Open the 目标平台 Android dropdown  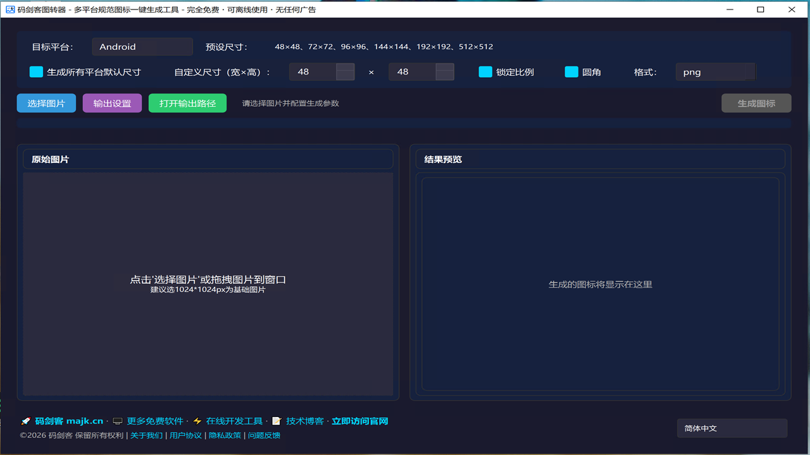coord(142,47)
